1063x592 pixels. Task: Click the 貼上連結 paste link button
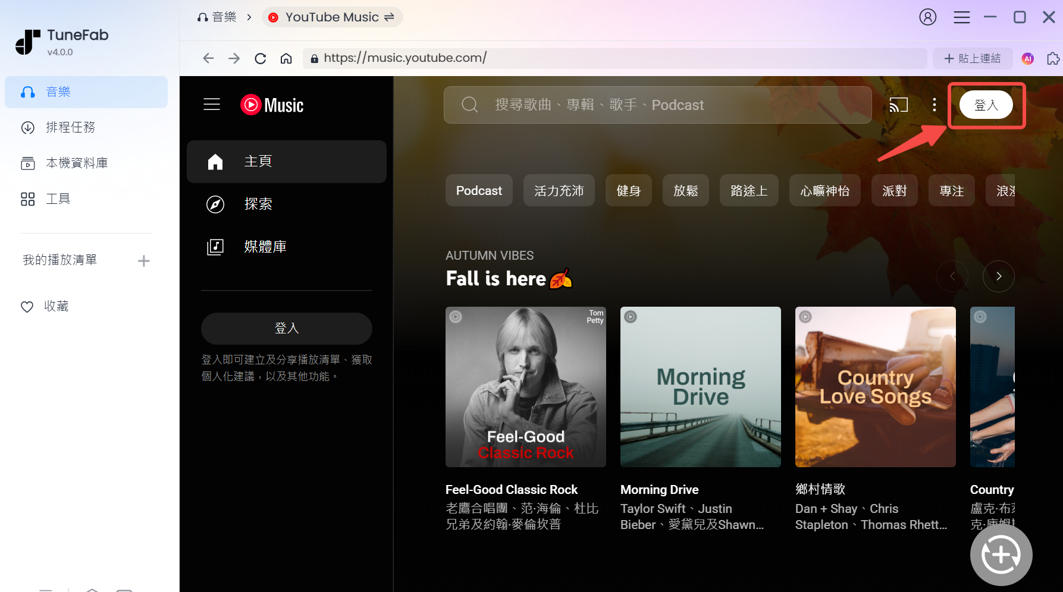pyautogui.click(x=973, y=58)
